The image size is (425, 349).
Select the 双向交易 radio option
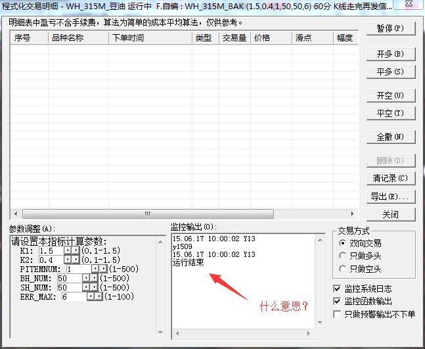(343, 243)
